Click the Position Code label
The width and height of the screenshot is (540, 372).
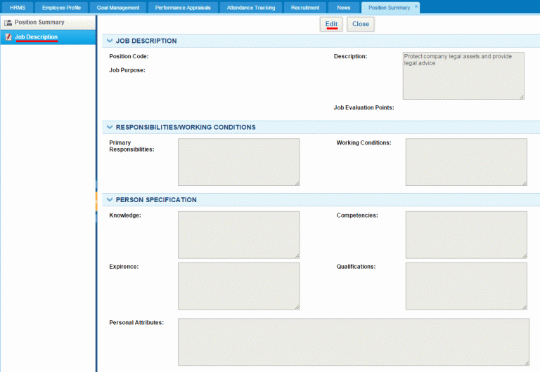click(129, 56)
